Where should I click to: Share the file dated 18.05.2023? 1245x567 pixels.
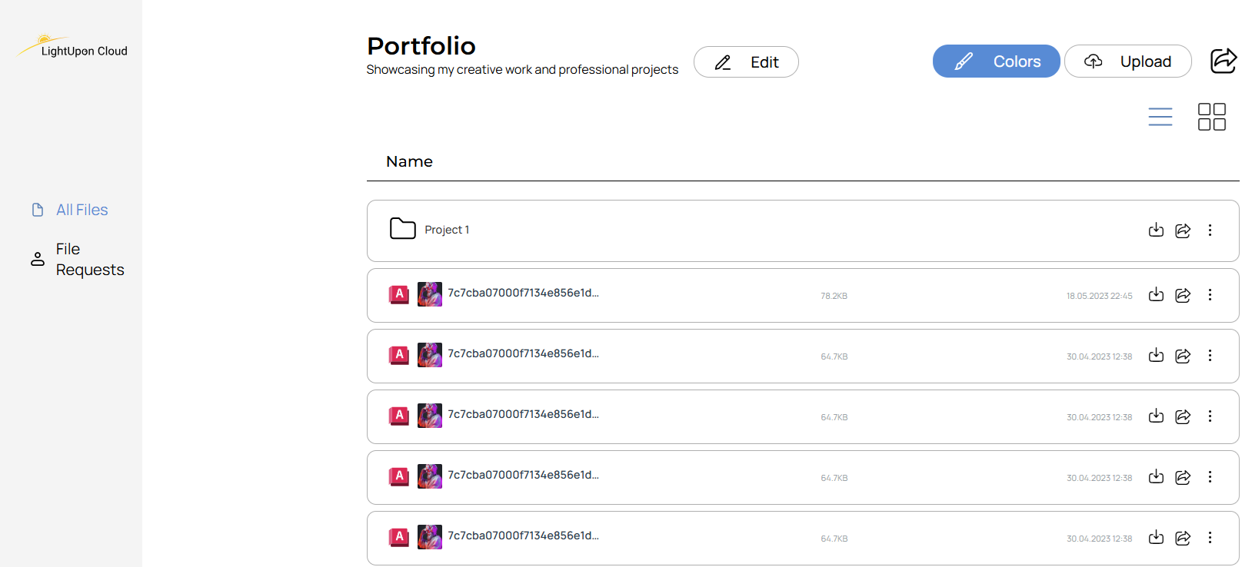tap(1183, 295)
